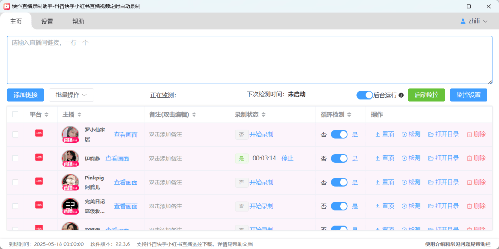Click the info icon next to 后台运行
The width and height of the screenshot is (499, 249).
click(401, 95)
